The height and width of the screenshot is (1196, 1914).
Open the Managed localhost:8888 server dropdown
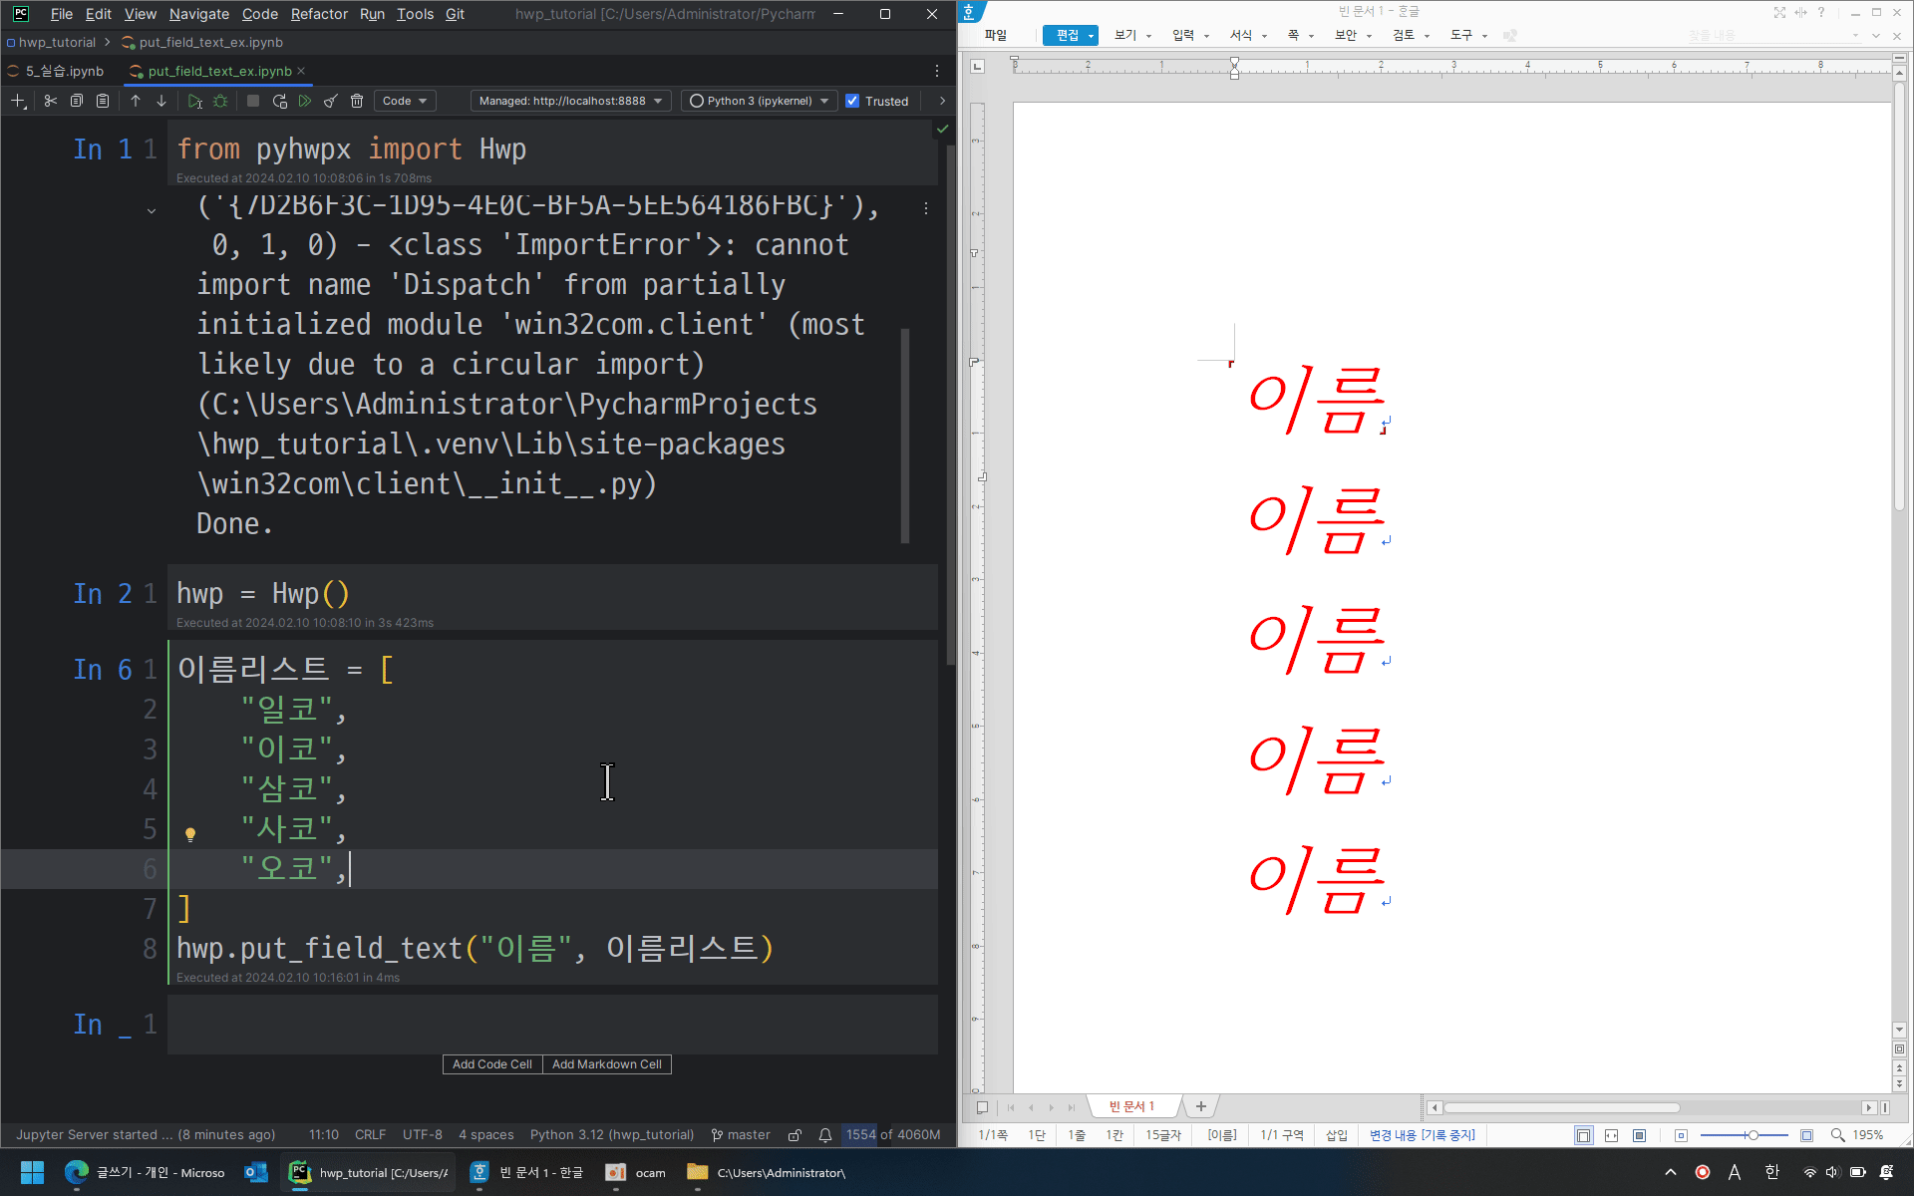570,101
